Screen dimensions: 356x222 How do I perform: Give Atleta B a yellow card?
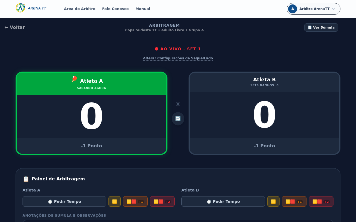tap(273, 201)
